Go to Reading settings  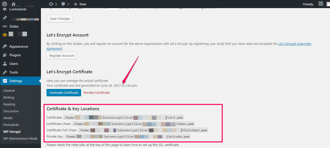9,104
